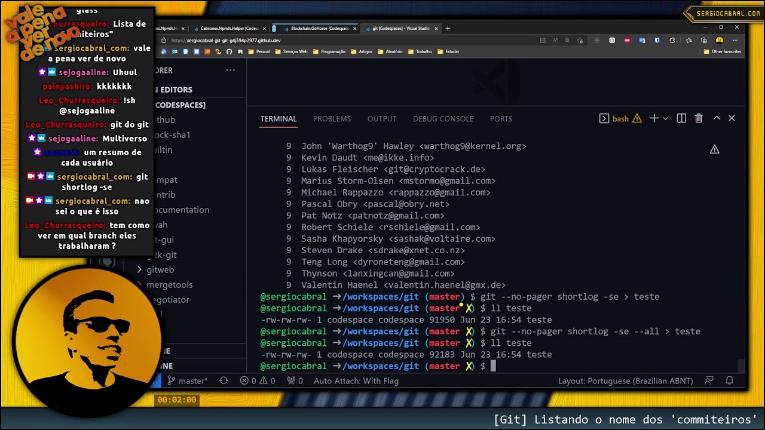The height and width of the screenshot is (430, 765).
Task: Click the feedback icon in status bar
Action: point(709,380)
